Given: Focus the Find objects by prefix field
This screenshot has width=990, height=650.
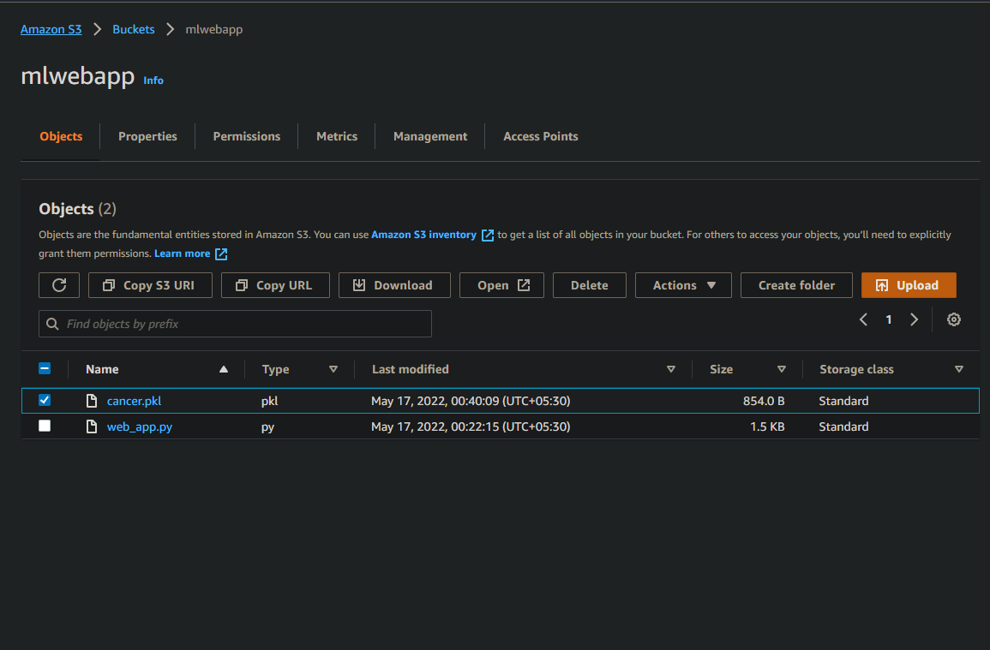Looking at the screenshot, I should [235, 324].
